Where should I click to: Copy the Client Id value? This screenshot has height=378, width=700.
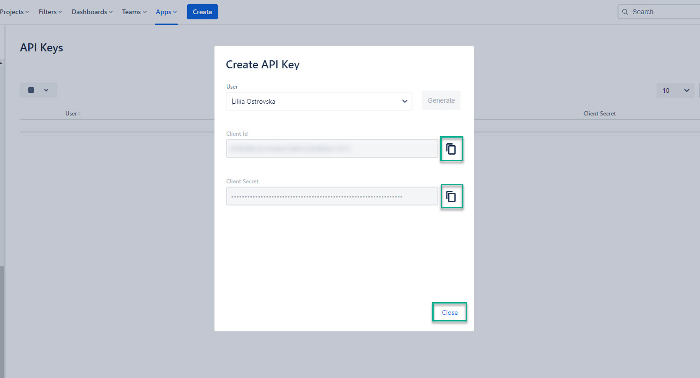click(451, 149)
